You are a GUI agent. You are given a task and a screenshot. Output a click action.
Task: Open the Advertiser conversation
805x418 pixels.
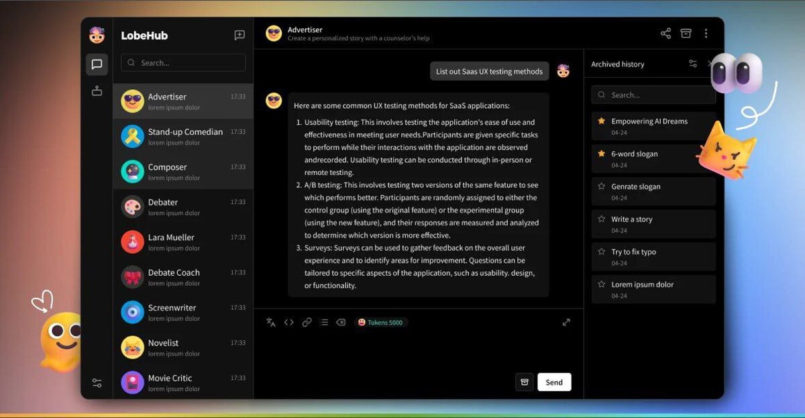183,101
